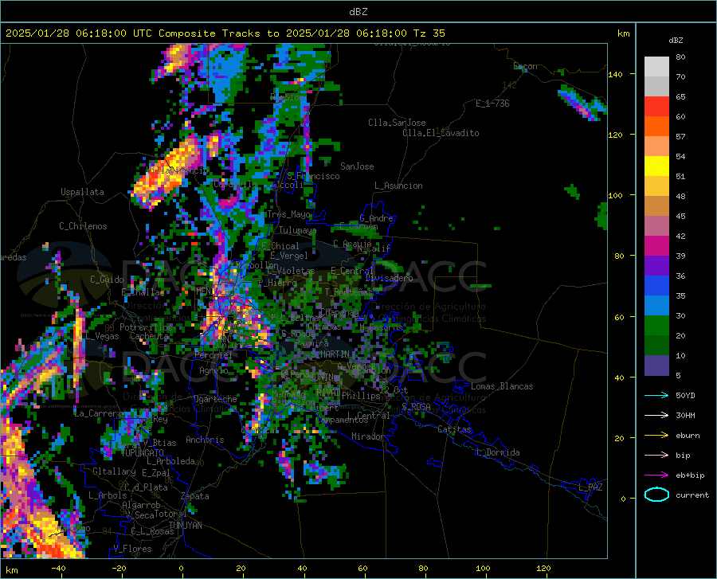This screenshot has height=579, width=717.
Task: Click the 'Catitas' place label
Action: (454, 429)
